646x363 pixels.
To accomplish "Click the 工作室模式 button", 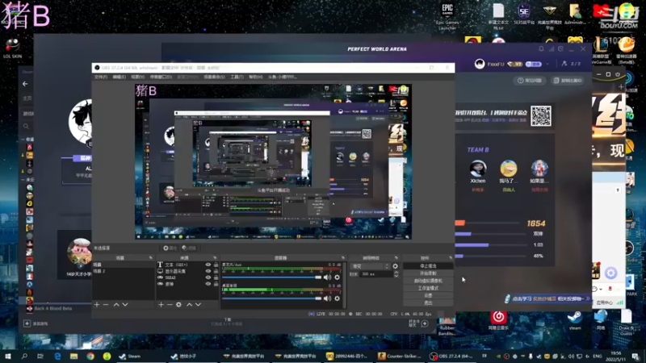I will (428, 288).
